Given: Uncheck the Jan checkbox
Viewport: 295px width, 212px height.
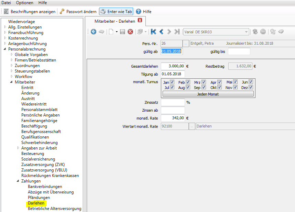Looking at the screenshot, I should point(172,82).
